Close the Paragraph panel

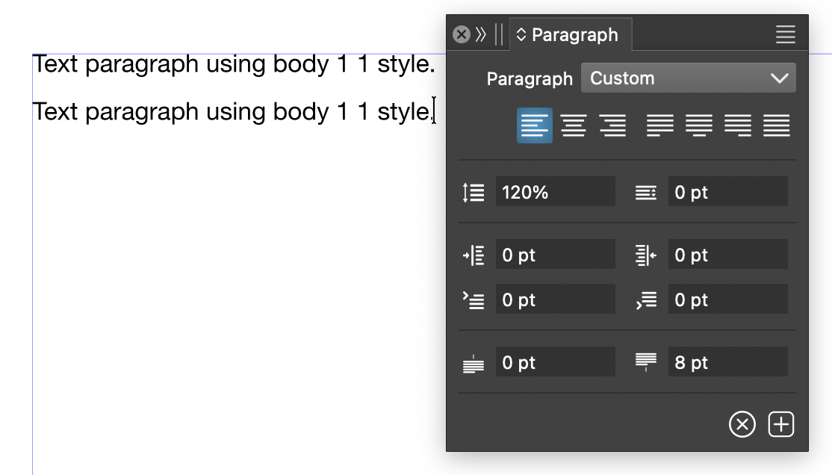(x=462, y=35)
